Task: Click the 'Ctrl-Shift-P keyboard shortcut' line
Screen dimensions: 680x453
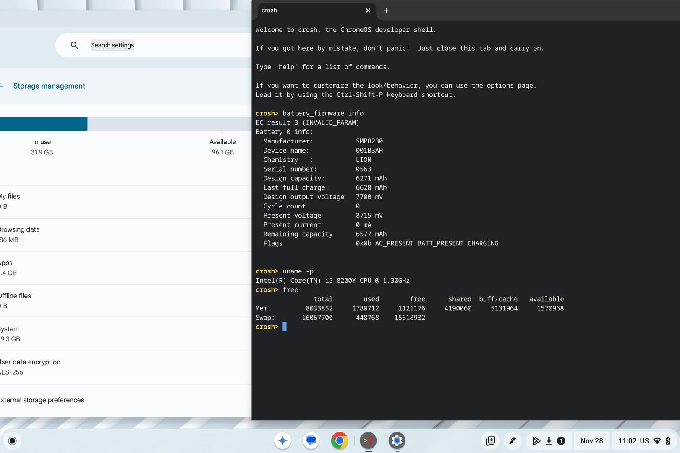Action: pyautogui.click(x=356, y=95)
